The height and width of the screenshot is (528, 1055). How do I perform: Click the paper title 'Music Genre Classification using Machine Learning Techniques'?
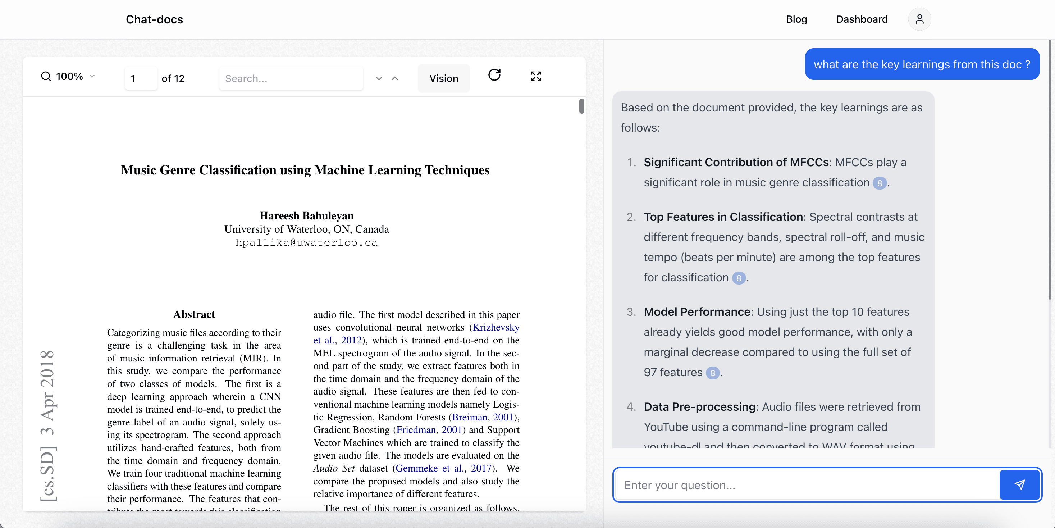[305, 170]
